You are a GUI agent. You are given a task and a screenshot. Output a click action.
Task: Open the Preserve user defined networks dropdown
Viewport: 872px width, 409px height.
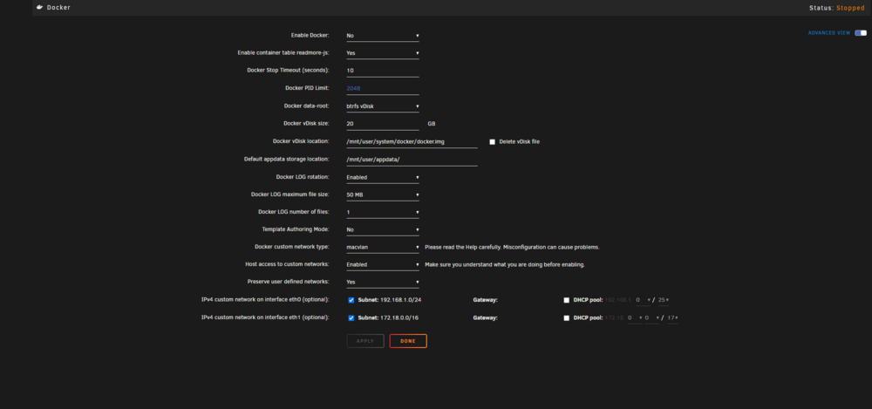383,283
